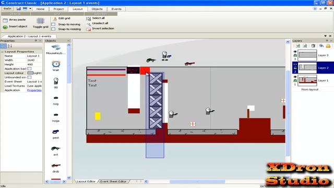Switch to the Event Sheet Editor tab

tap(113, 181)
